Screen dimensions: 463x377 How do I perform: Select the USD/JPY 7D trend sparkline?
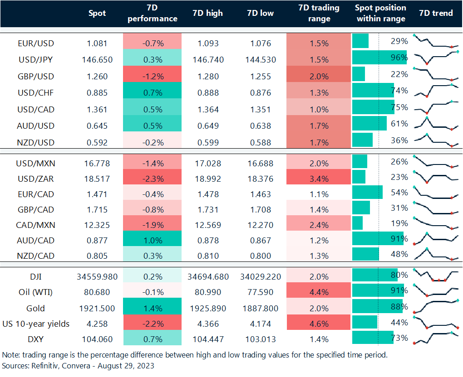[x=436, y=58]
